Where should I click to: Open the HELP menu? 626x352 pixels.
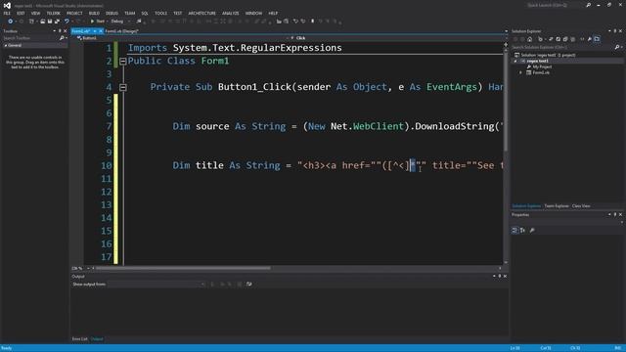click(x=273, y=13)
